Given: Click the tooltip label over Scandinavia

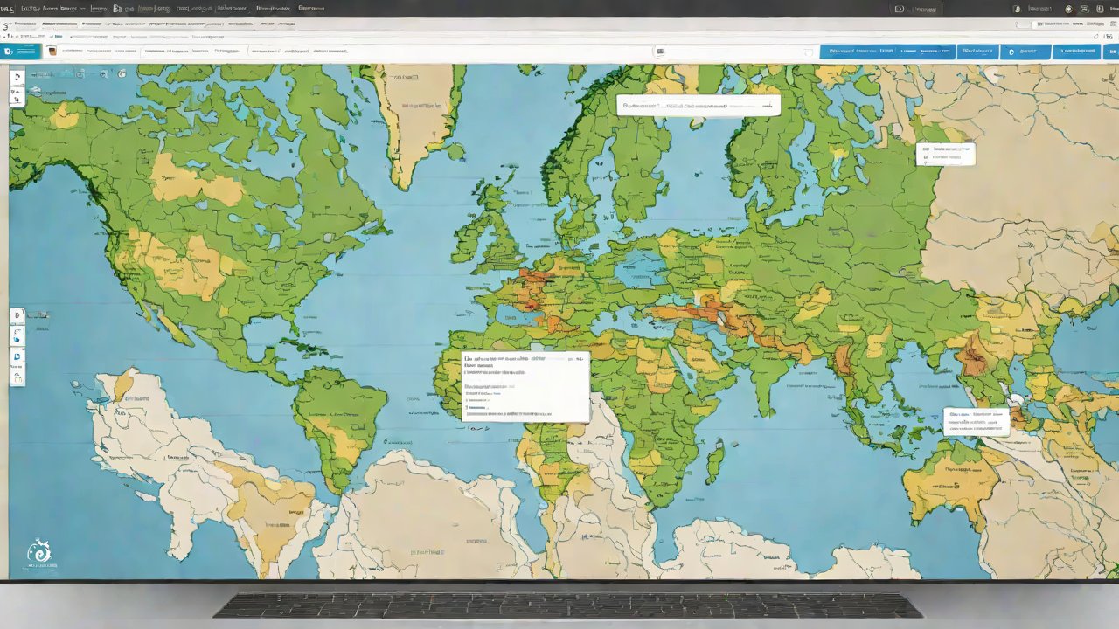Looking at the screenshot, I should [x=697, y=106].
